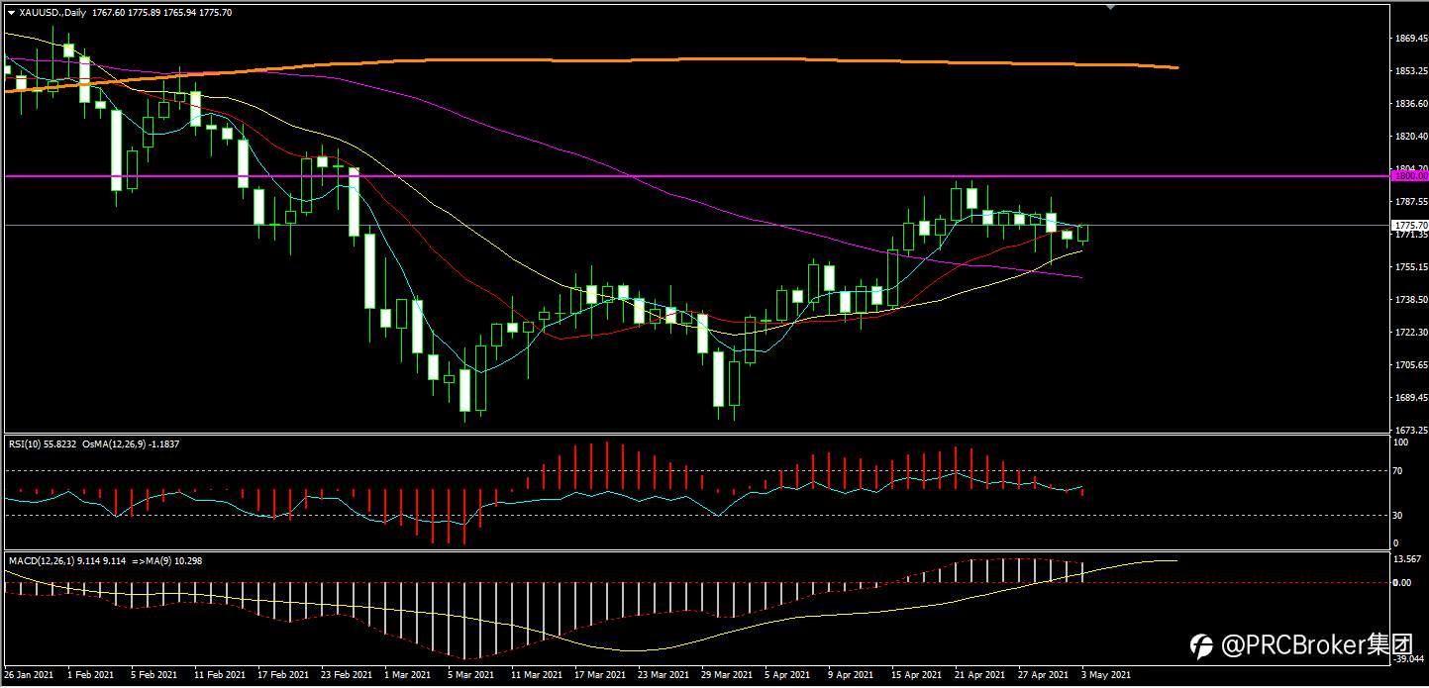Click the XAUUSD.,Daily symbol title text
The height and width of the screenshot is (688, 1429).
point(52,12)
